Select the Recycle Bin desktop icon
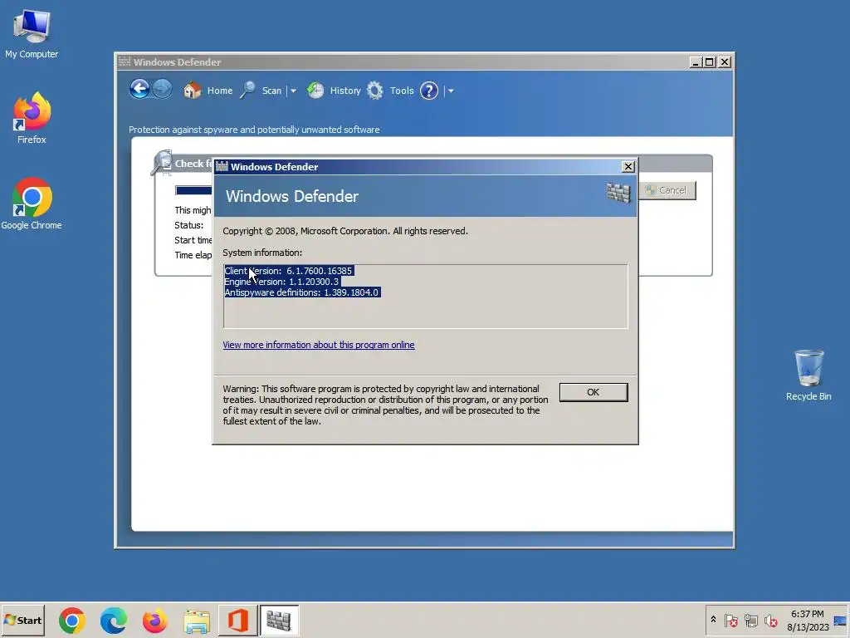The height and width of the screenshot is (638, 850). tap(808, 375)
